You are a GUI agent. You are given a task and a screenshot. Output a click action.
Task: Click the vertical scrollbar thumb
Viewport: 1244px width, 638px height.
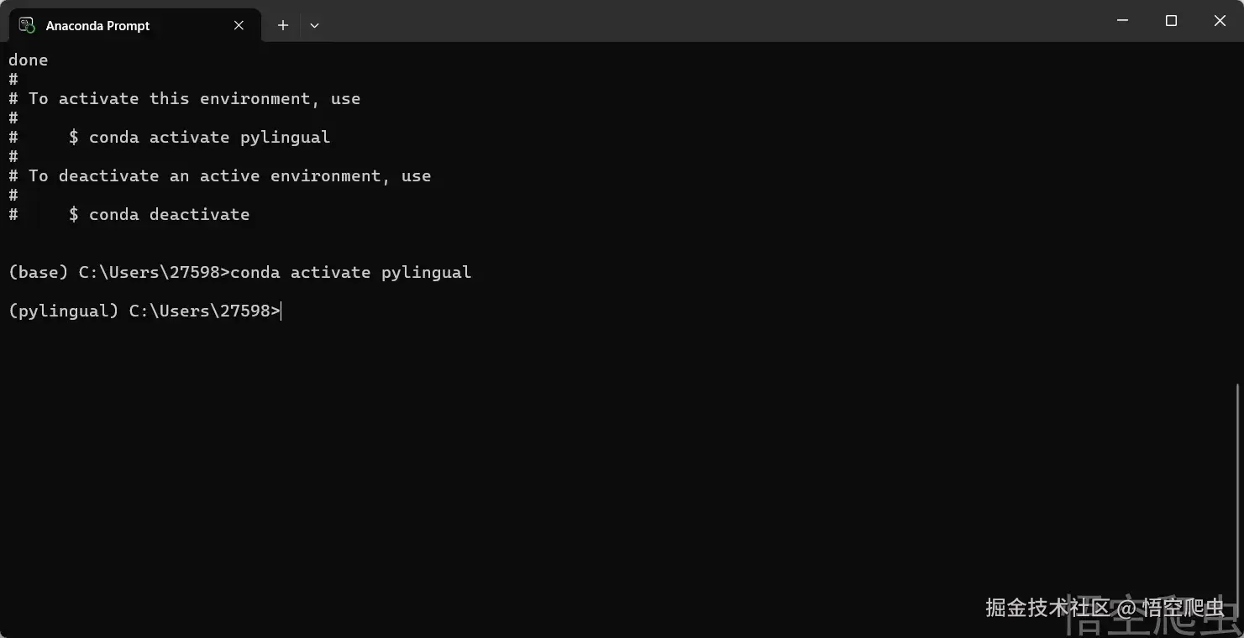pos(1239,504)
